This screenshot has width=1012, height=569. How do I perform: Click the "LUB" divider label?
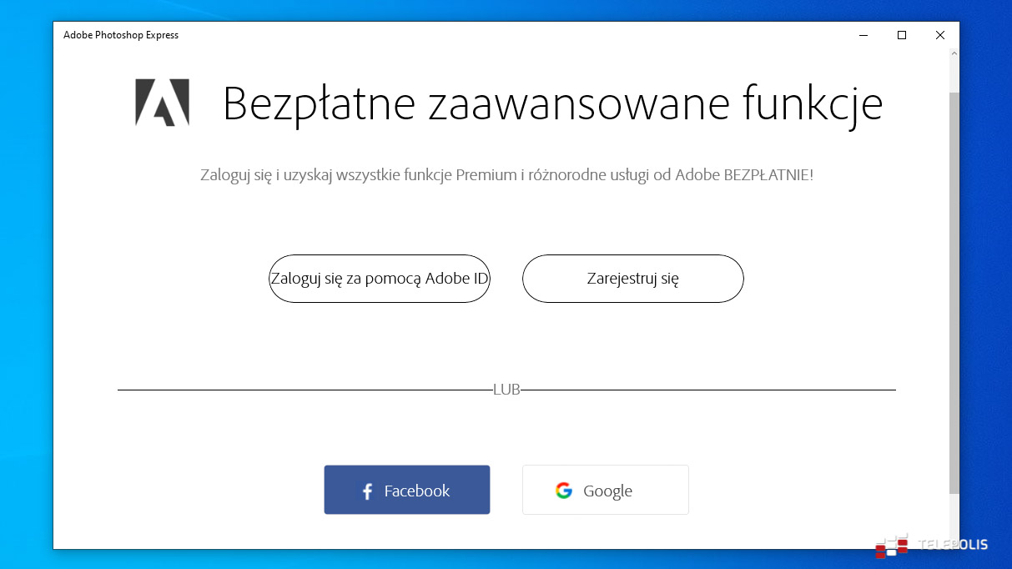point(506,390)
